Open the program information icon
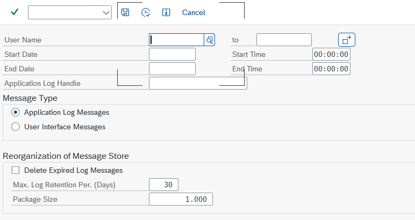Screen dimensions: 415x220 point(166,12)
